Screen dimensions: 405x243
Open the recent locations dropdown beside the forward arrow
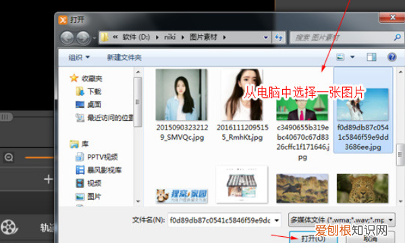(94, 38)
